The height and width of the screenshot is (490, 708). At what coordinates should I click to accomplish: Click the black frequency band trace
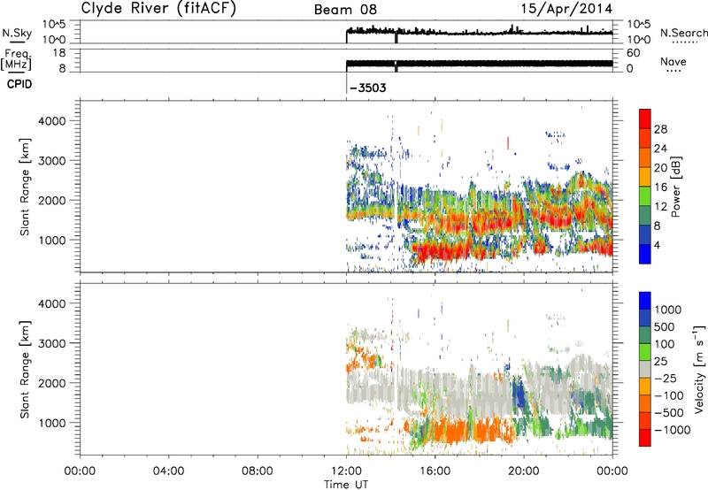pyautogui.click(x=479, y=64)
